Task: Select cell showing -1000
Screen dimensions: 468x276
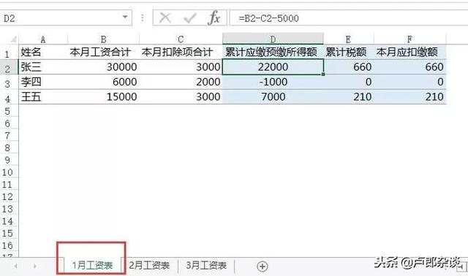Action: click(x=273, y=82)
